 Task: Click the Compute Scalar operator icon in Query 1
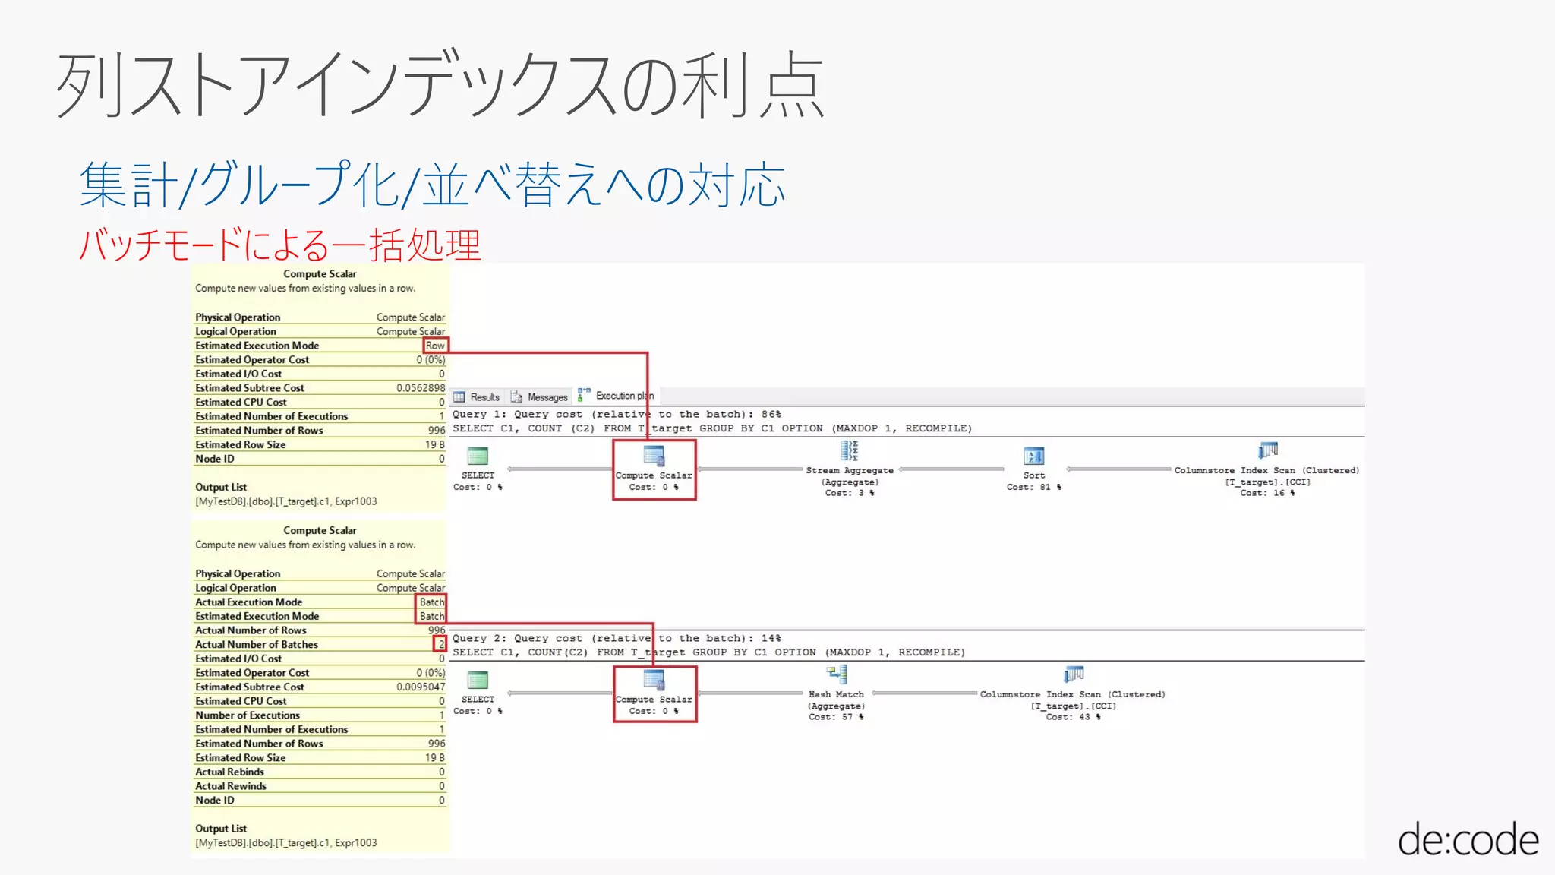654,456
